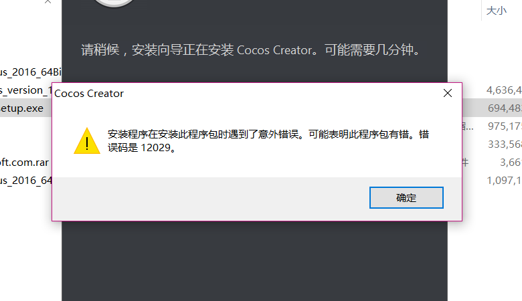
Task: Select the file ending in _version_1
Action: (x=26, y=90)
